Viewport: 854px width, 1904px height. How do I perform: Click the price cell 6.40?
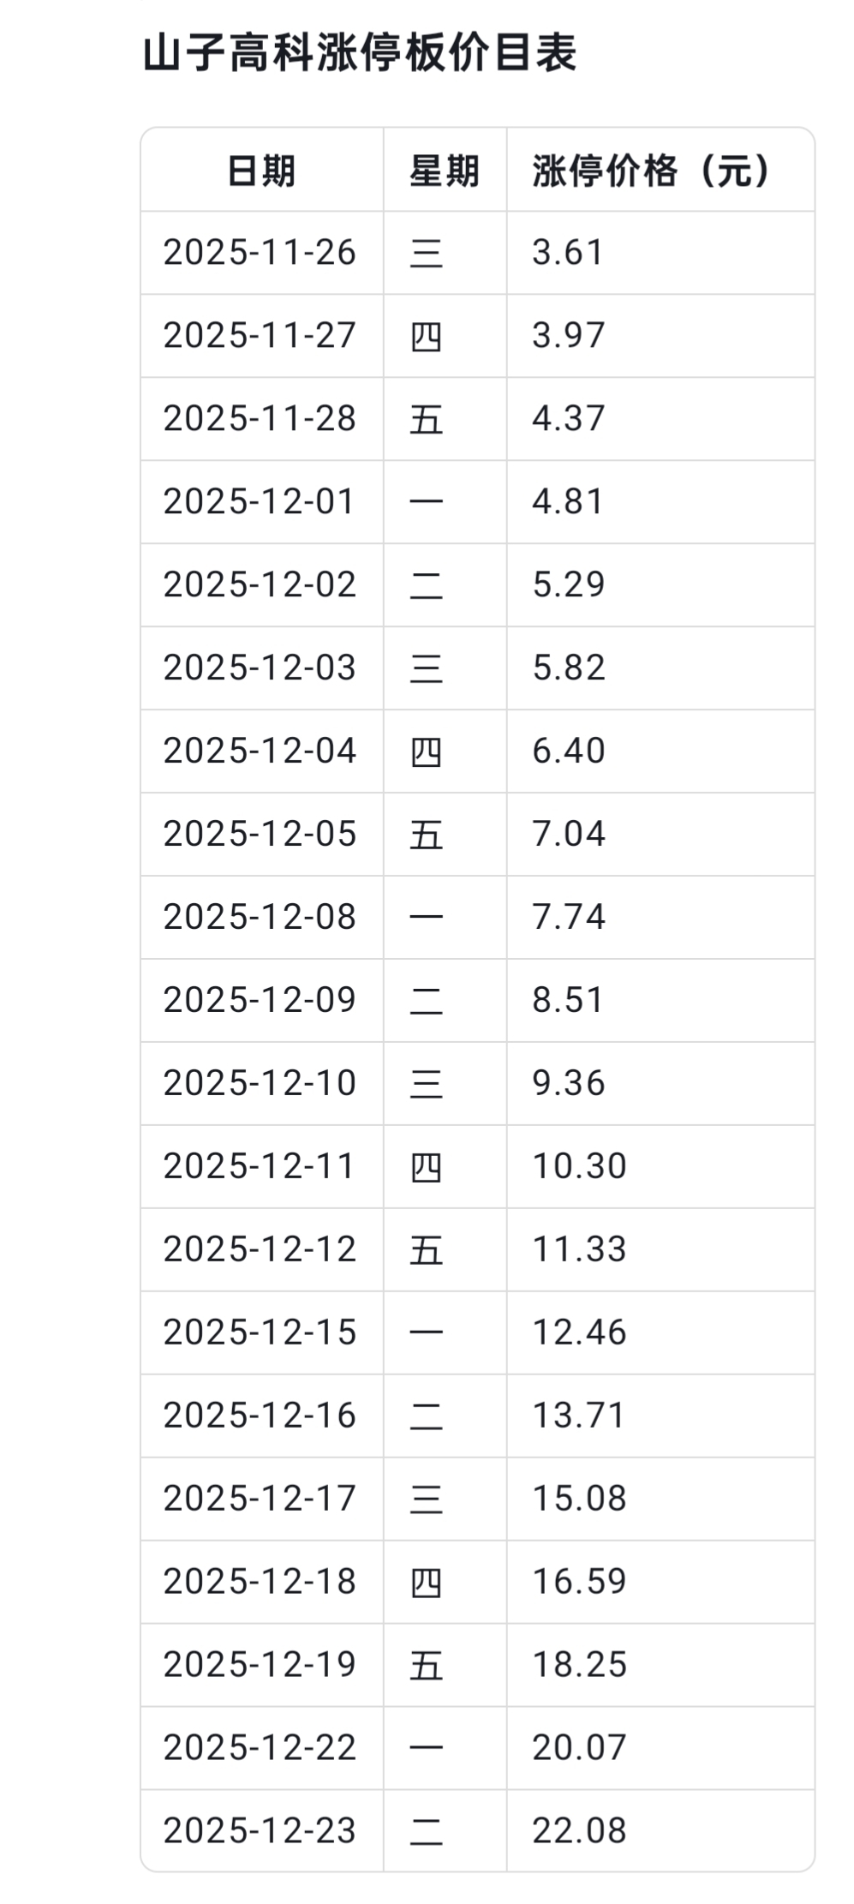pyautogui.click(x=569, y=751)
